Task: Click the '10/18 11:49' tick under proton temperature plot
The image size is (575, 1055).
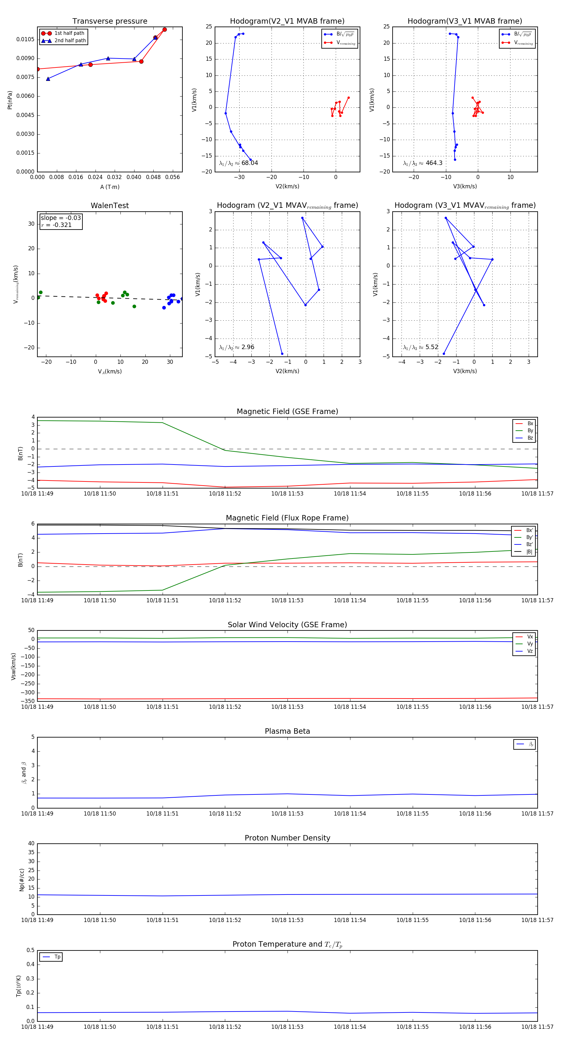Action: [37, 1027]
